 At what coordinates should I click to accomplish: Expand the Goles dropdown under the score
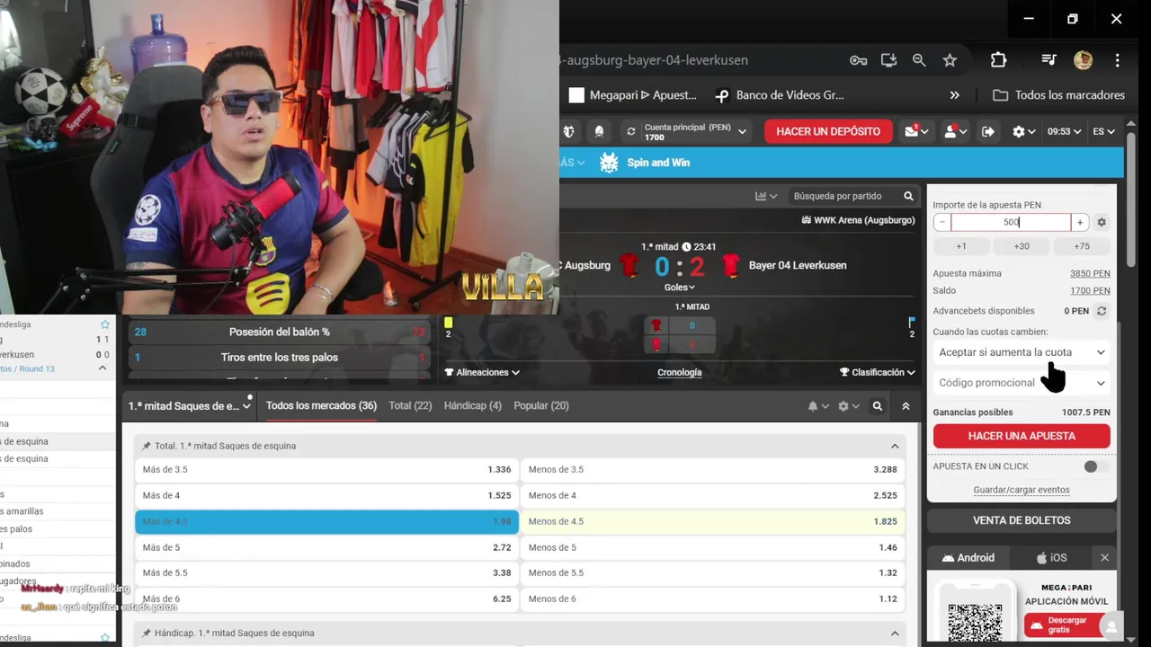pos(679,288)
